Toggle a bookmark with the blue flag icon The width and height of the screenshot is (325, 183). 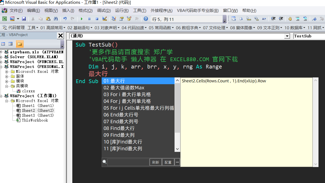click(x=314, y=19)
